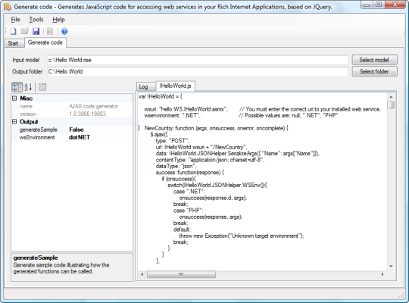The width and height of the screenshot is (409, 303).
Task: Click the Open folder toolbar icon
Action: click(x=24, y=31)
